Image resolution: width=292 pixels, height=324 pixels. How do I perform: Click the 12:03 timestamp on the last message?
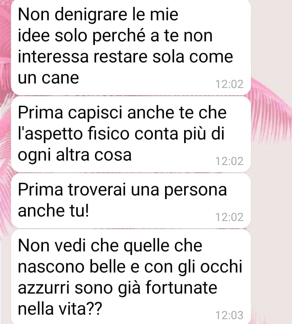pyautogui.click(x=230, y=315)
